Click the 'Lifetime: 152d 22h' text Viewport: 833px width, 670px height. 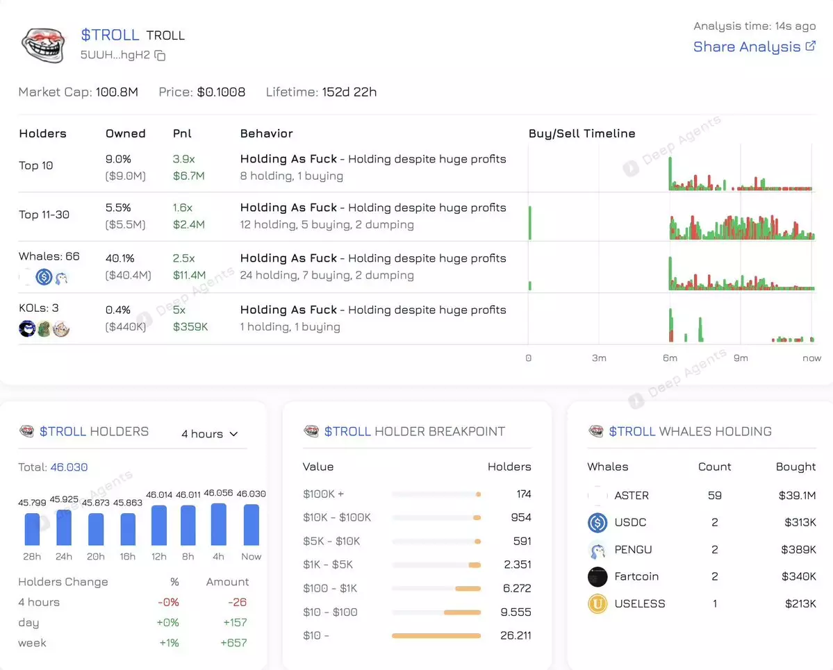[x=321, y=92]
